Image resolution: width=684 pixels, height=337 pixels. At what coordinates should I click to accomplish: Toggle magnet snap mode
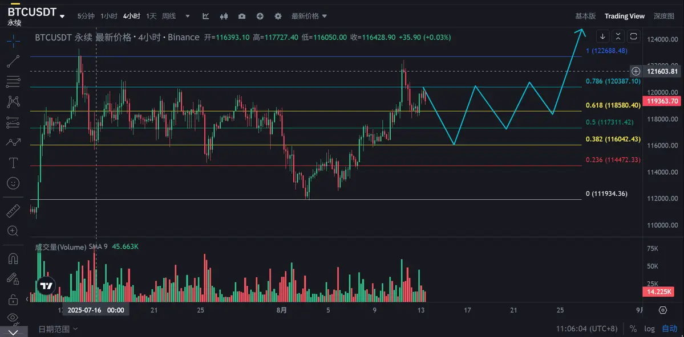click(x=13, y=258)
